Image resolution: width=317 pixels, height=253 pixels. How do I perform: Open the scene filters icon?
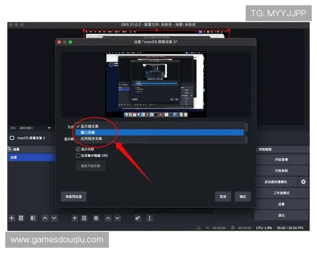[x=33, y=218]
